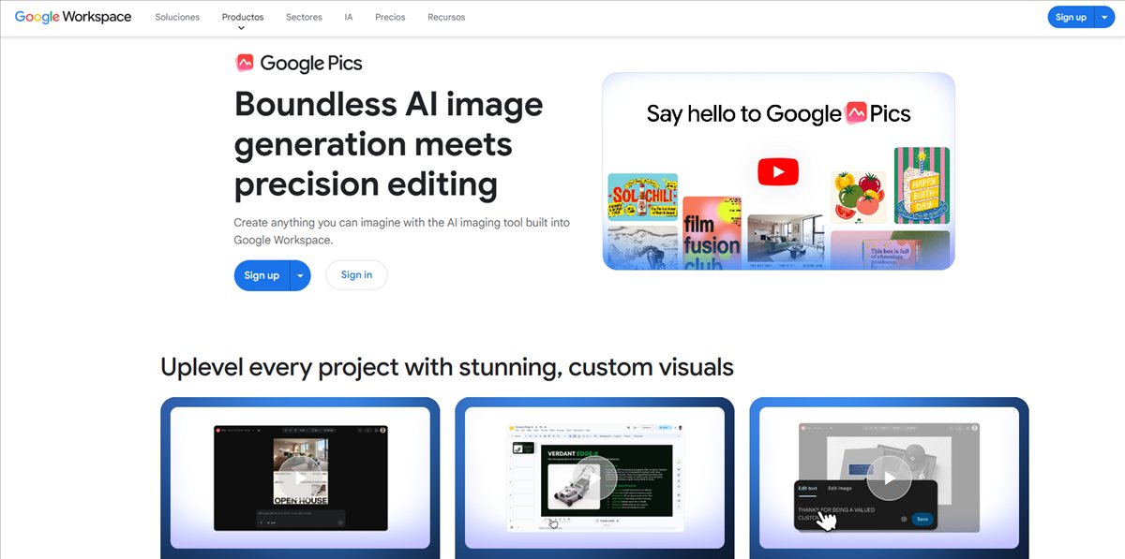Click the Uplevel every project heading
The height and width of the screenshot is (559, 1125).
pyautogui.click(x=447, y=366)
